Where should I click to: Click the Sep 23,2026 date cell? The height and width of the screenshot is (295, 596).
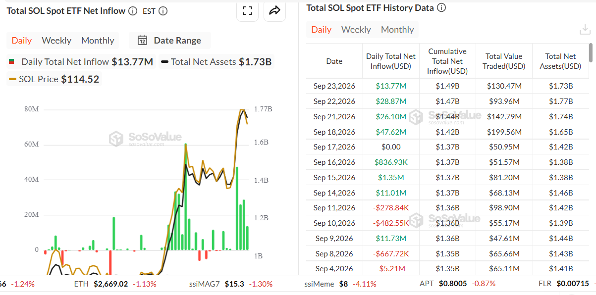tap(334, 86)
